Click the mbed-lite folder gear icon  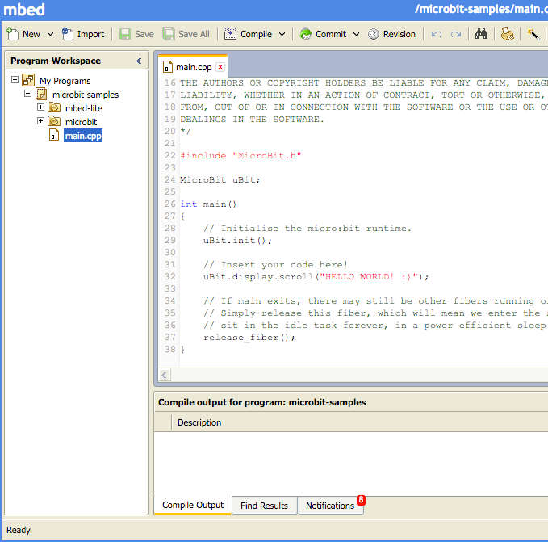(54, 107)
